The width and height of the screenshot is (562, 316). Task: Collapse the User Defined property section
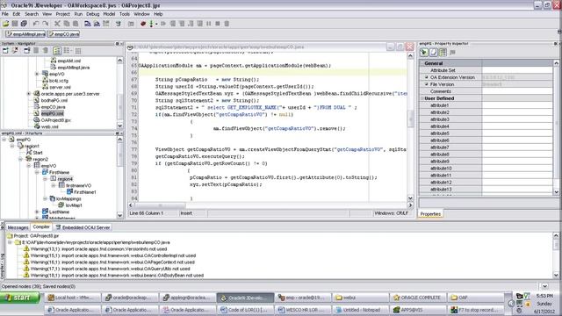coord(421,98)
